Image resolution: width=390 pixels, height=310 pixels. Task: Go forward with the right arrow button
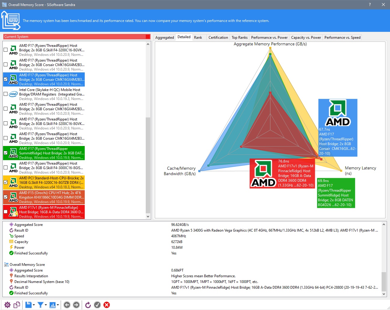[76, 305]
